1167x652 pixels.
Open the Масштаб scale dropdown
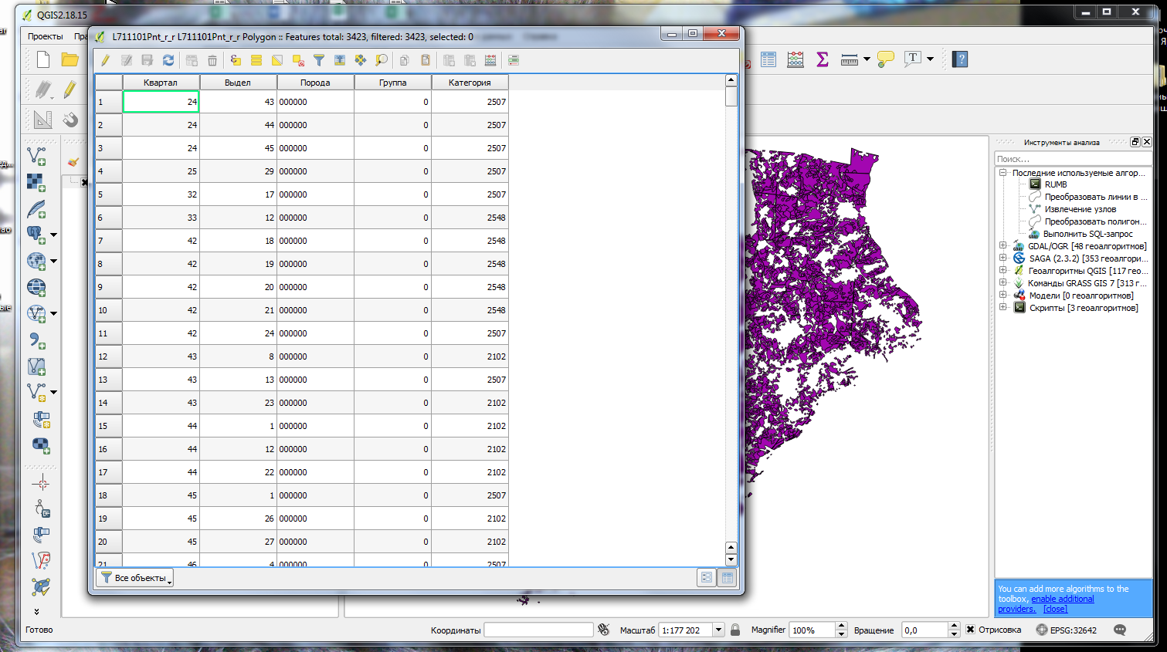pyautogui.click(x=718, y=630)
